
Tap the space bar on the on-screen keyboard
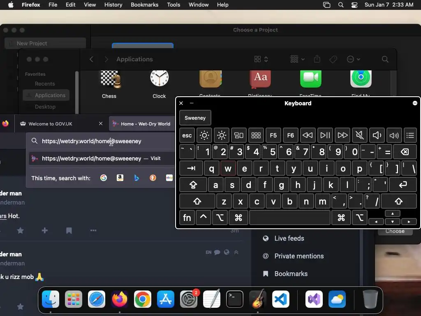[x=290, y=218]
